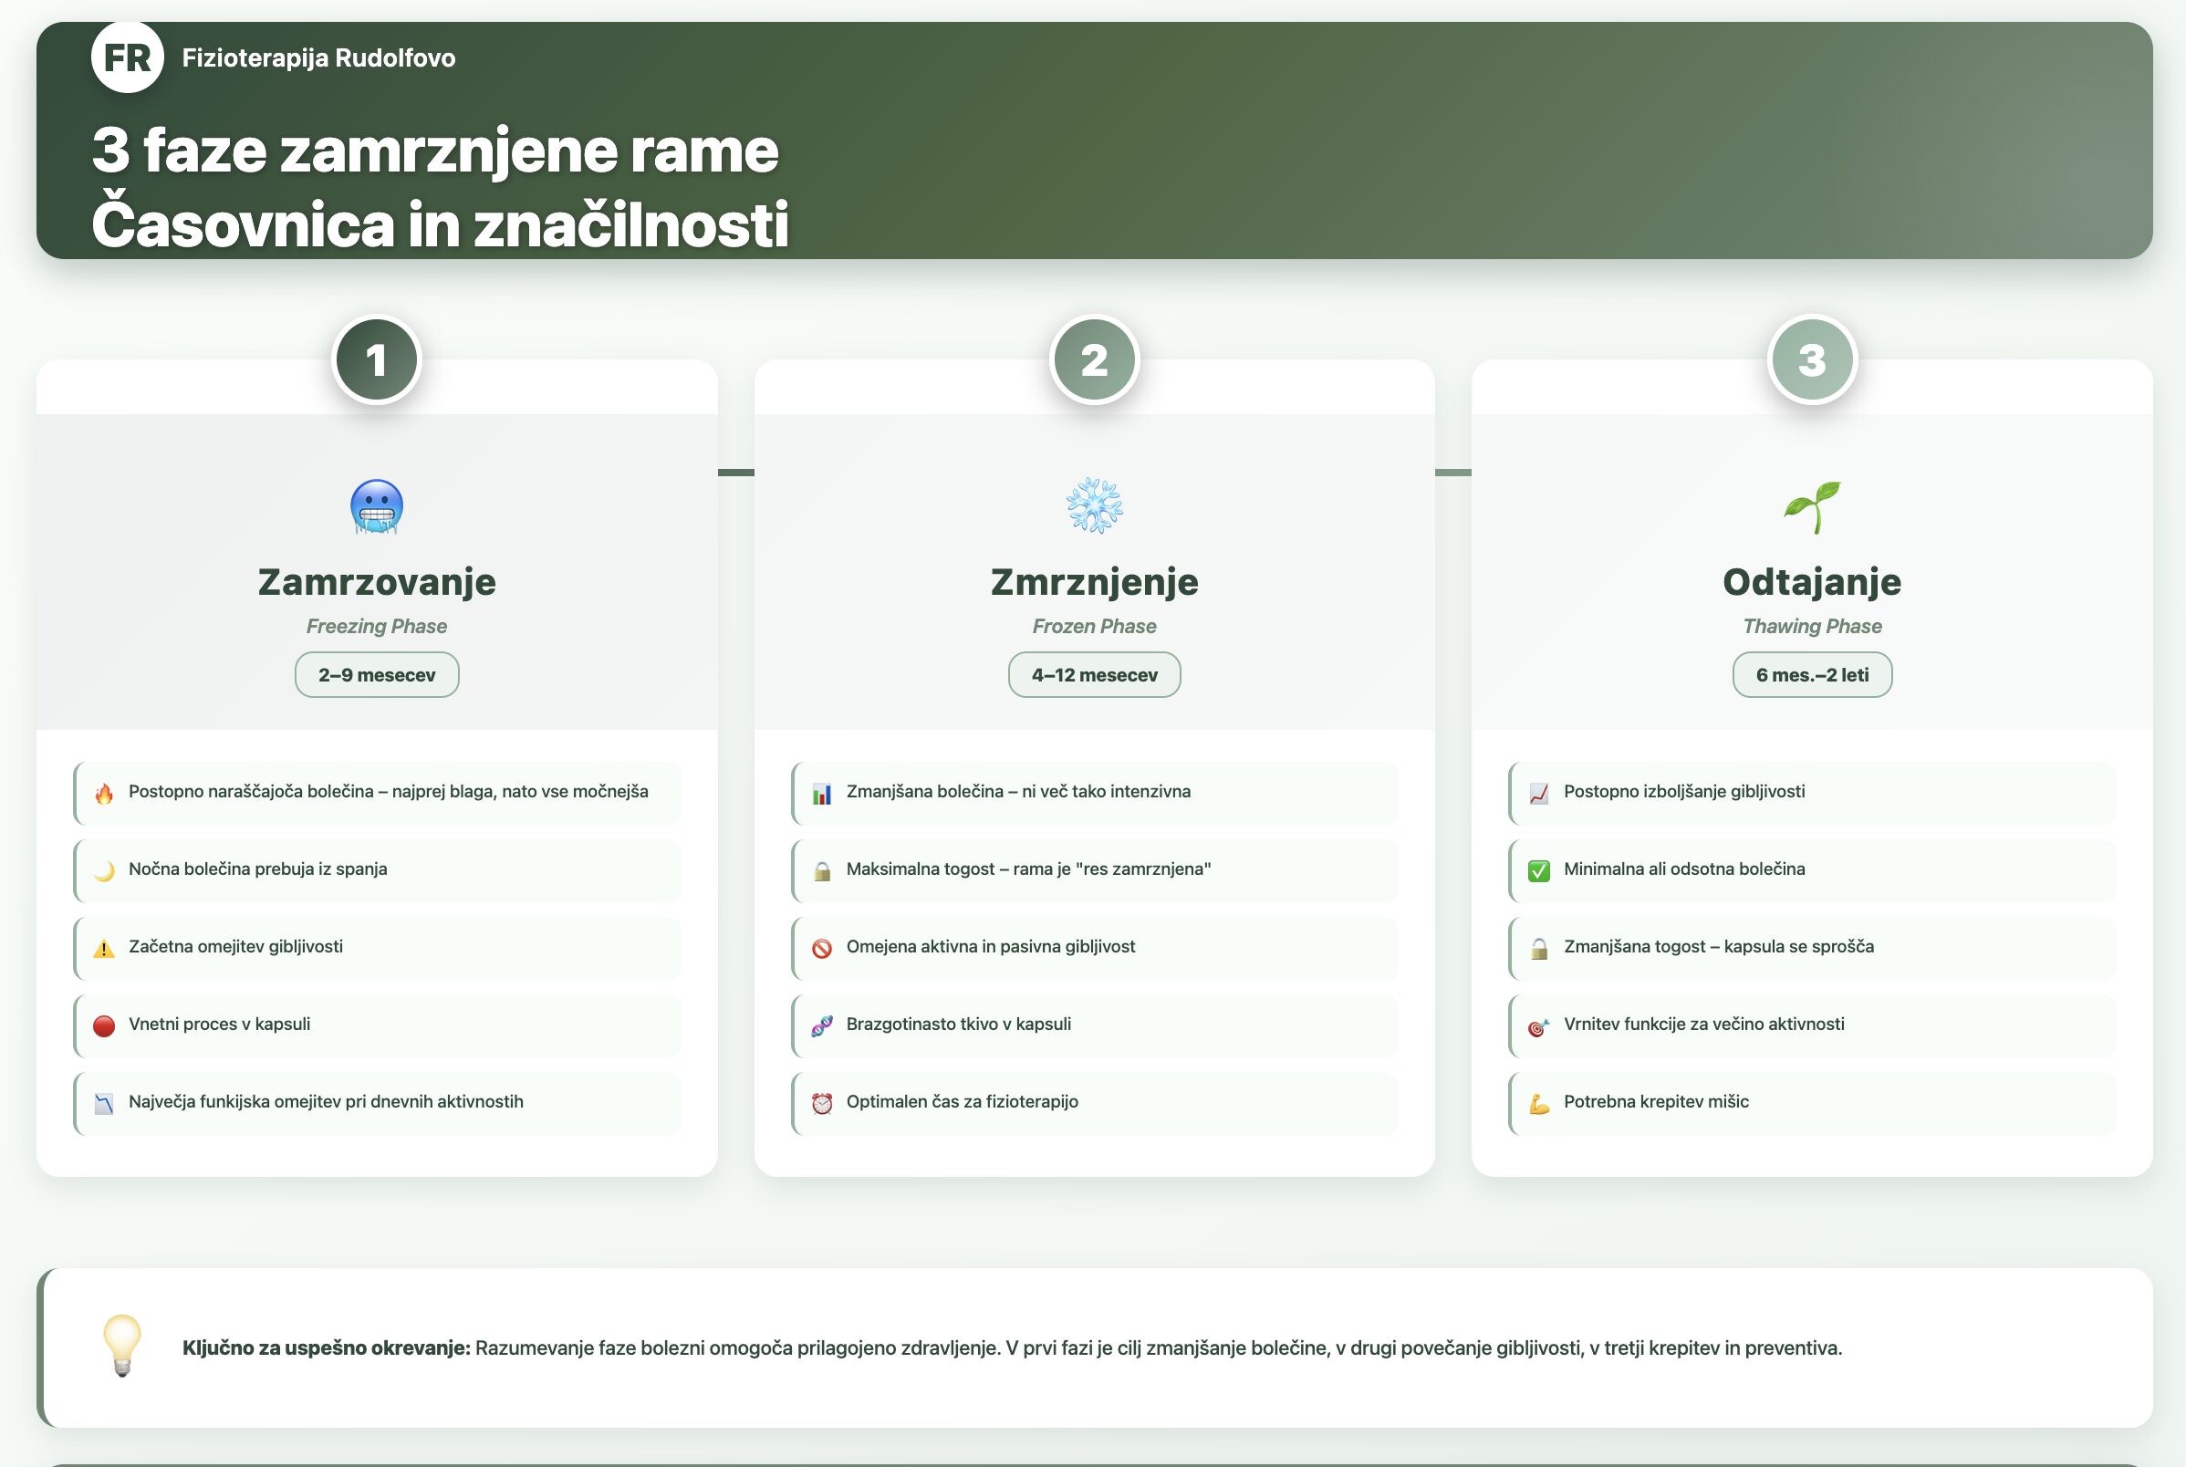The height and width of the screenshot is (1467, 2186).
Task: Click the 2–9 mesecev duration badge
Action: point(377,674)
